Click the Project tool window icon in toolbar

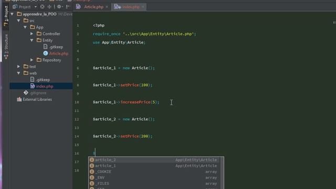(15, 7)
